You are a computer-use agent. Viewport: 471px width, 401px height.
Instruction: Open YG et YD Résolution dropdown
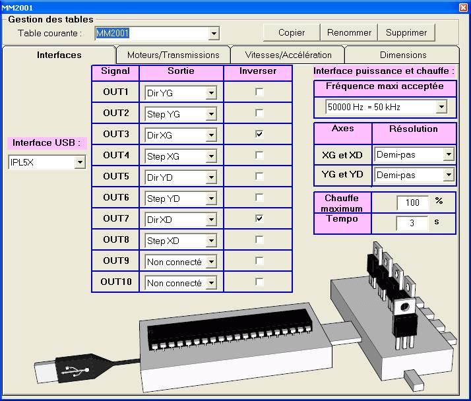[449, 175]
